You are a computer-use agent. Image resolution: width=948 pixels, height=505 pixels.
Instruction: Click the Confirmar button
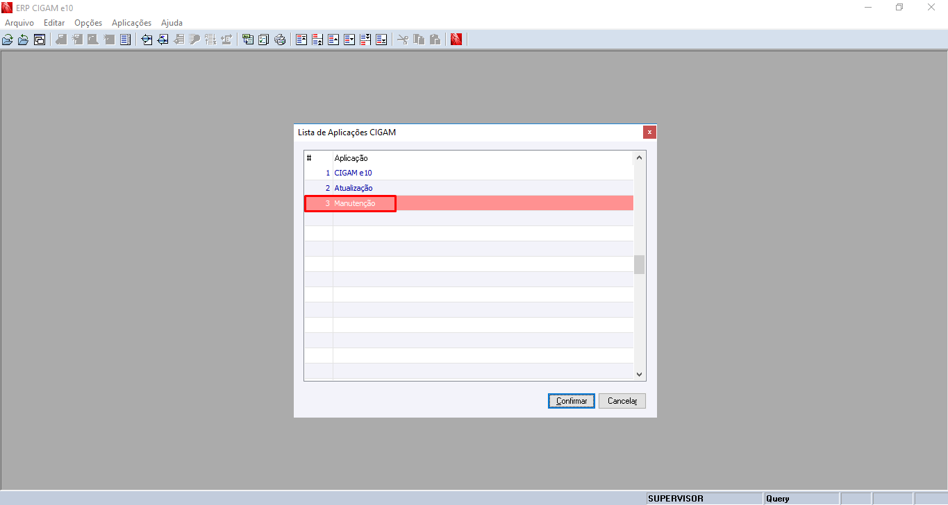(x=572, y=401)
